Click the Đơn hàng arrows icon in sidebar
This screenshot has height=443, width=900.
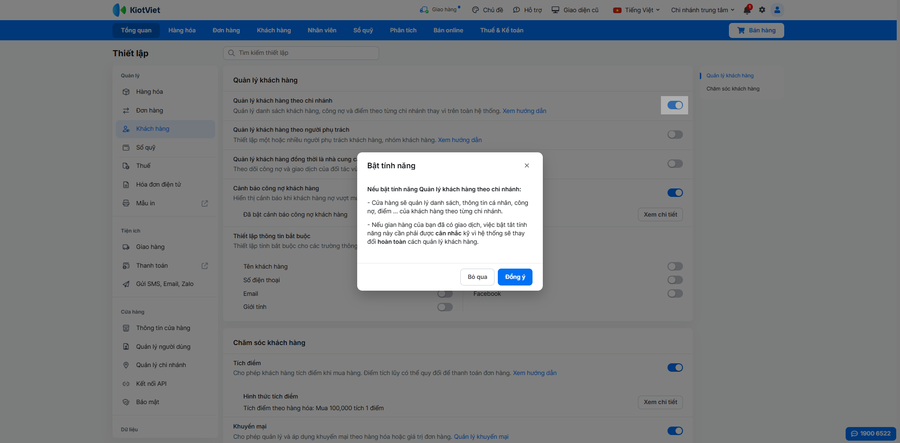click(126, 111)
